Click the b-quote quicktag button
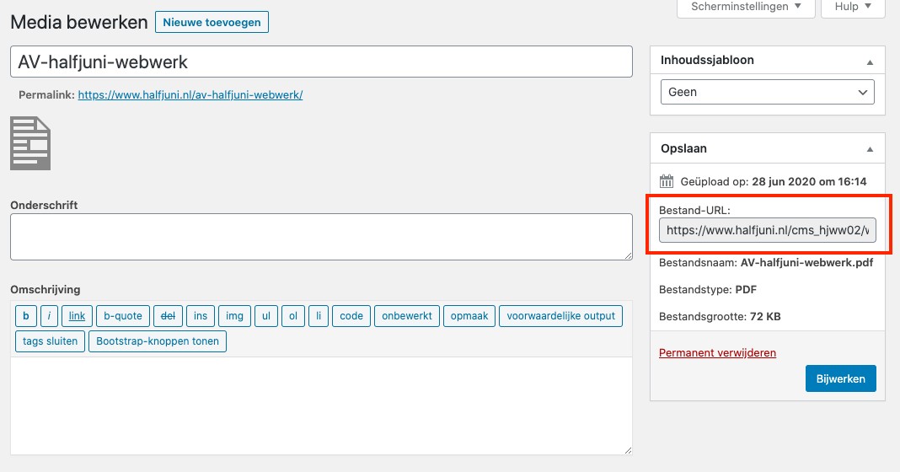The width and height of the screenshot is (900, 472). 123,316
